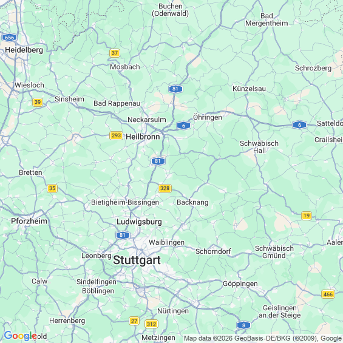The height and width of the screenshot is (343, 343).
Task: Select the Ludwigsburg city label
Action: 139,222
